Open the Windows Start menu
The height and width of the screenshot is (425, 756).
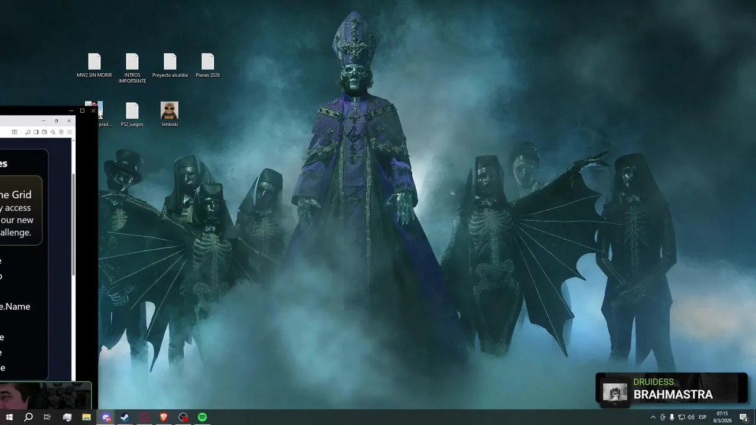[9, 417]
